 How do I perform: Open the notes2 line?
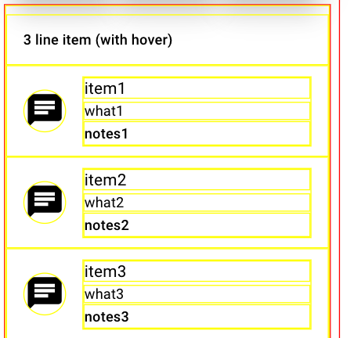[197, 225]
